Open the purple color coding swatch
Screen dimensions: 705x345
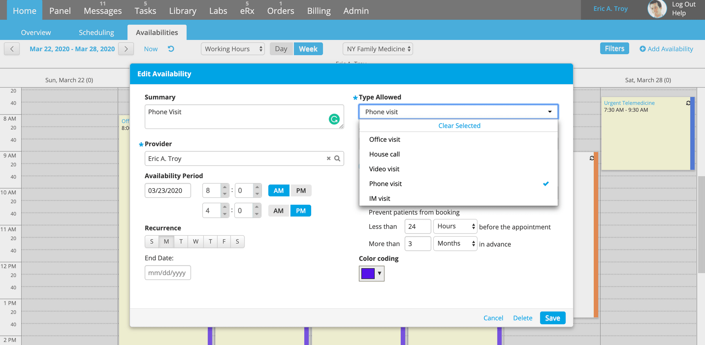pyautogui.click(x=371, y=273)
